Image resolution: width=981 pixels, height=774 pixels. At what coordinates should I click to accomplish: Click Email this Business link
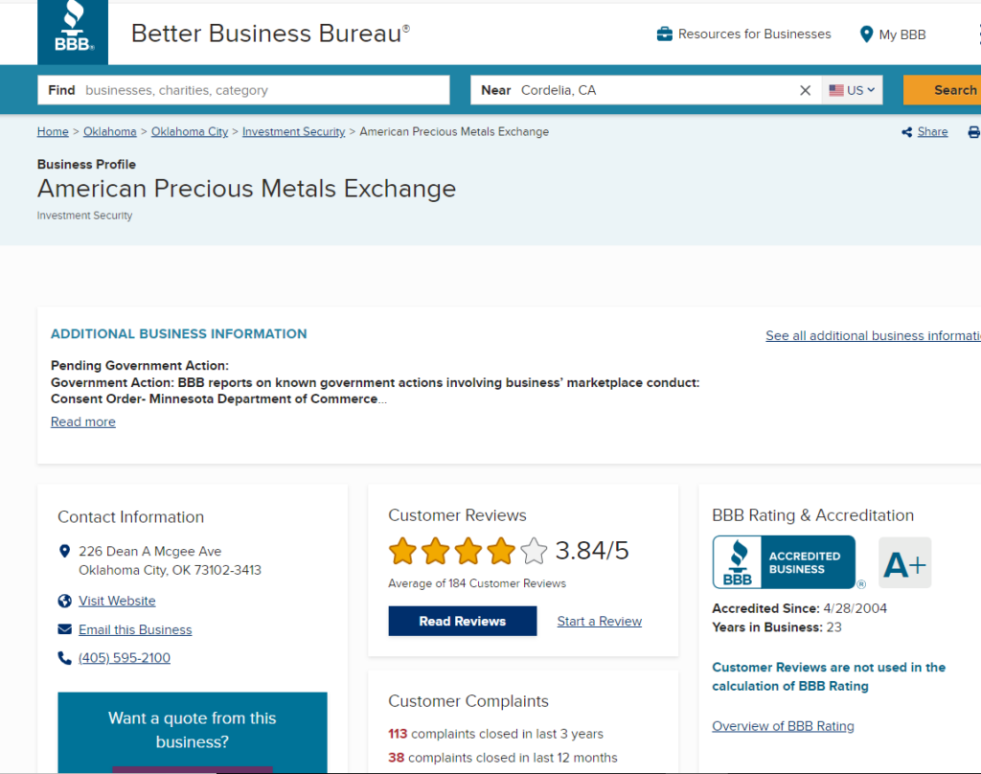(135, 629)
